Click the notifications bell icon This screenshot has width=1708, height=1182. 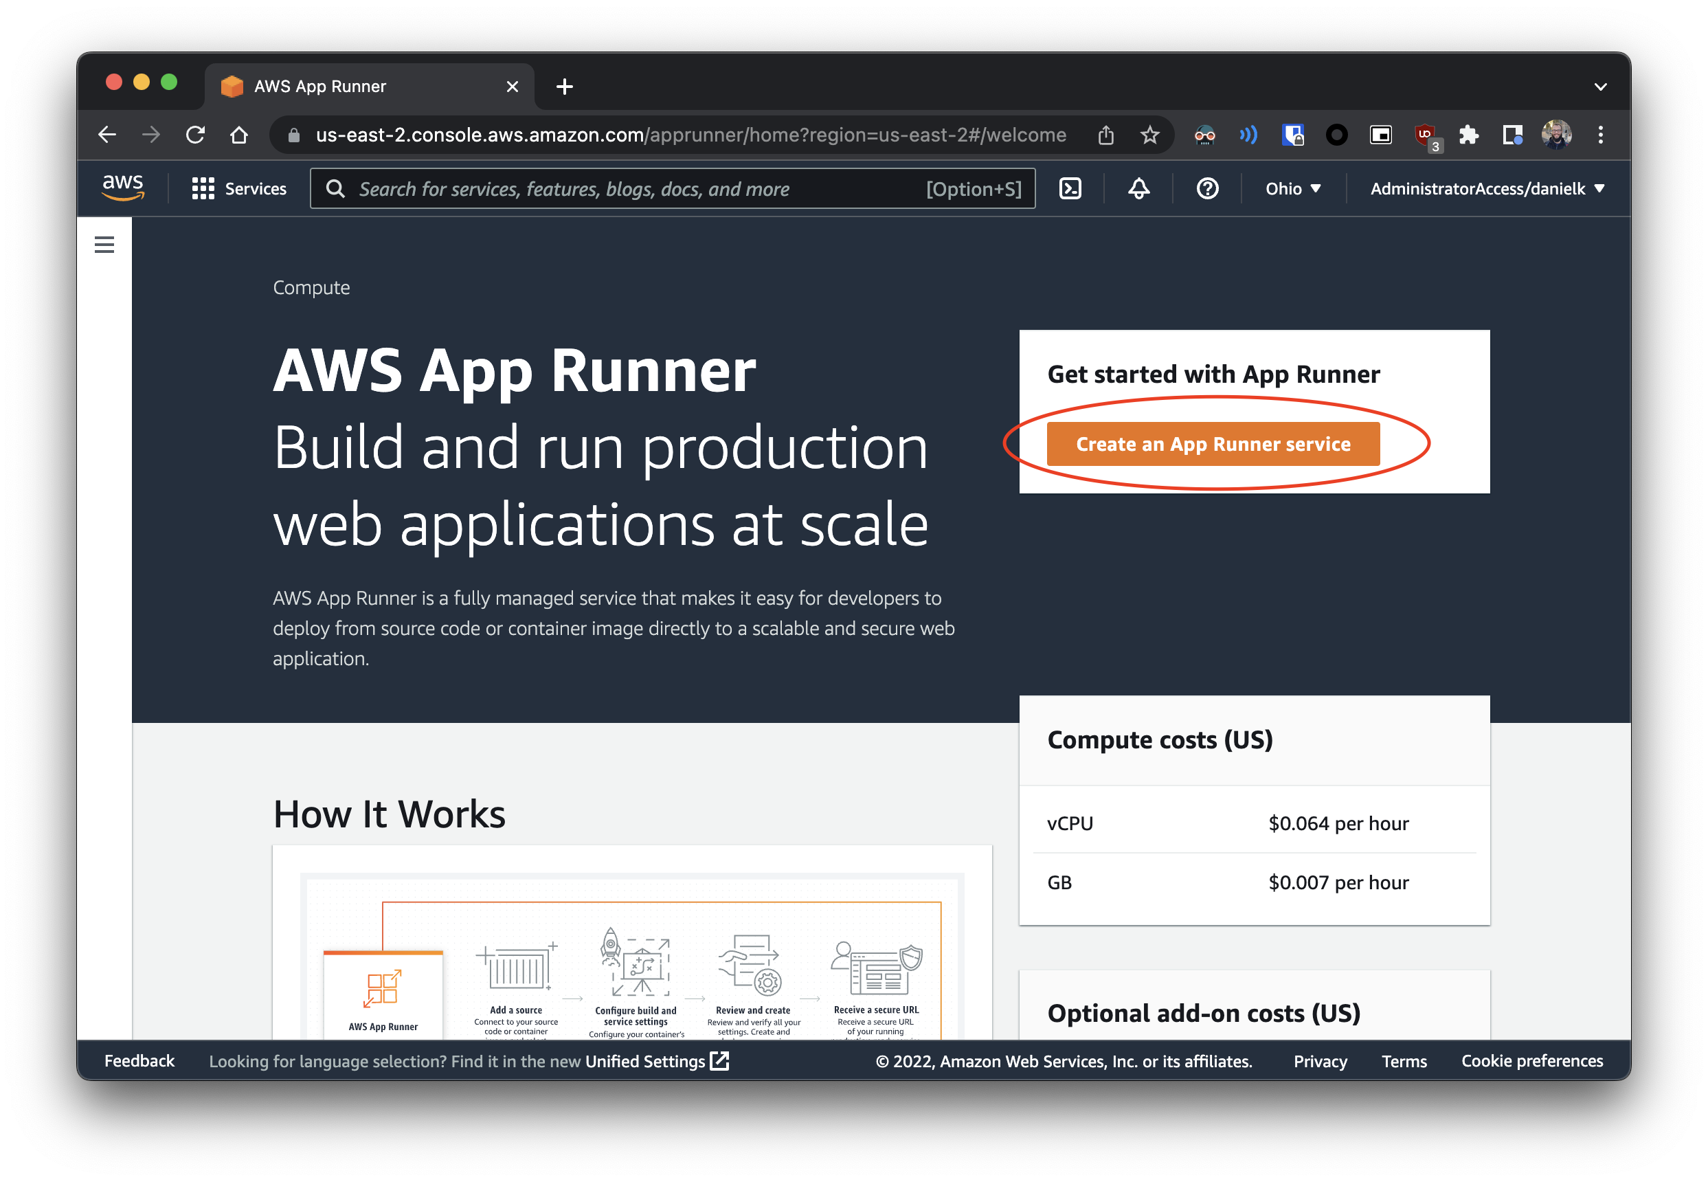(1138, 189)
